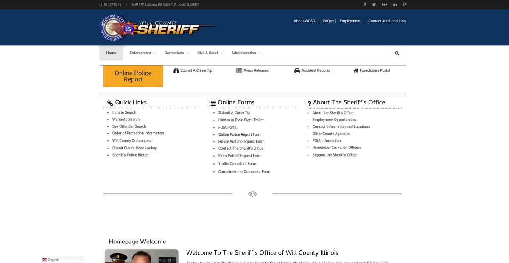509x263 pixels.
Task: Open Employment Opportunities link
Action: [x=335, y=120]
